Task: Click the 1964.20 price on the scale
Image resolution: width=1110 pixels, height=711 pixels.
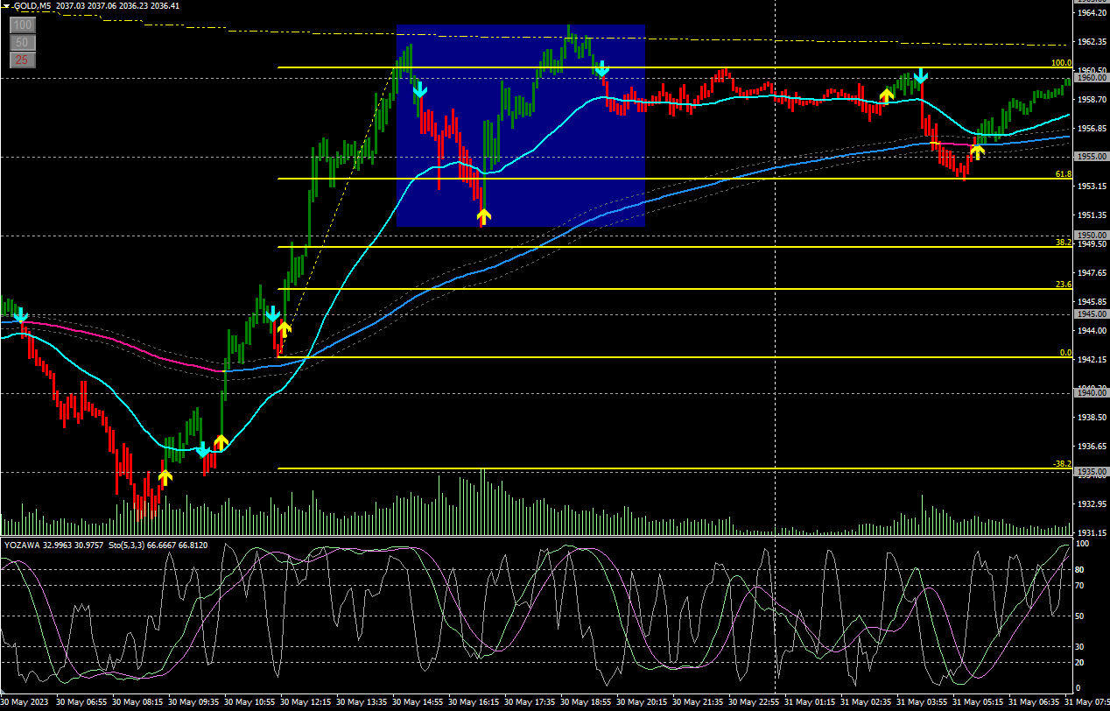Action: tap(1092, 13)
